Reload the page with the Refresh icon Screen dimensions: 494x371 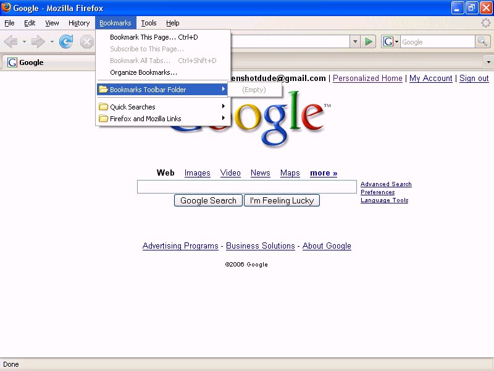tap(66, 41)
